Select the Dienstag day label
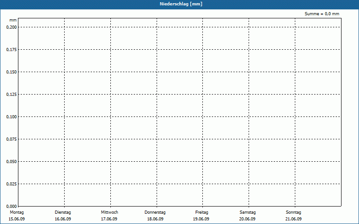Viewport: 359px width, 224px height. (x=63, y=212)
